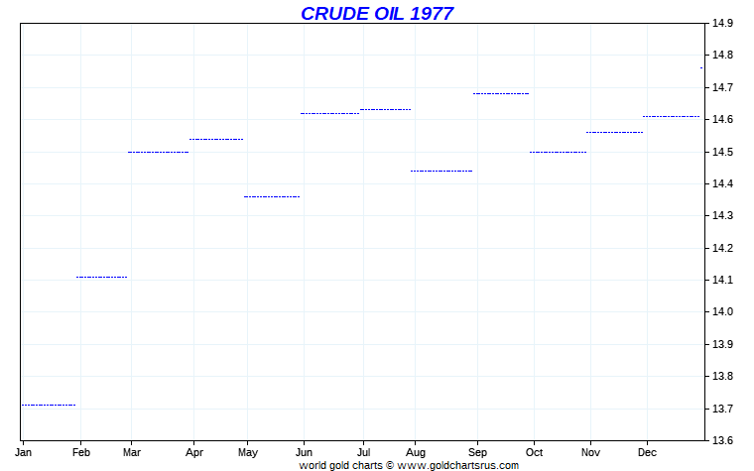The image size is (754, 471).
Task: Select the August price line at 14.44
Action: [441, 171]
